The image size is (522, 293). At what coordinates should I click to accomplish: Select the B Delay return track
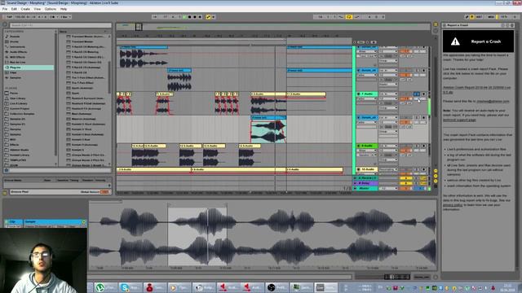[x=365, y=183]
